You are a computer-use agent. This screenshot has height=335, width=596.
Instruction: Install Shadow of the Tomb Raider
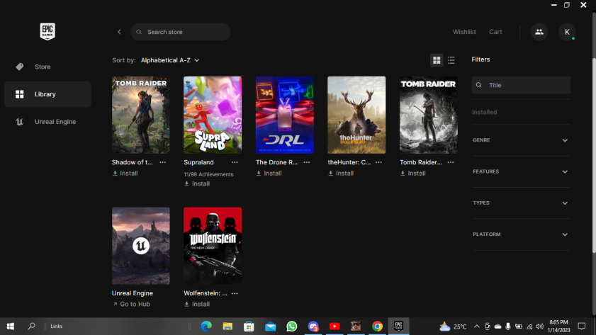click(125, 174)
